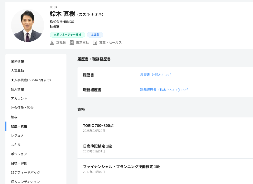Click the TOEIC 700~800点 qualification entry
Screen dimensions: 253x184
point(165,128)
